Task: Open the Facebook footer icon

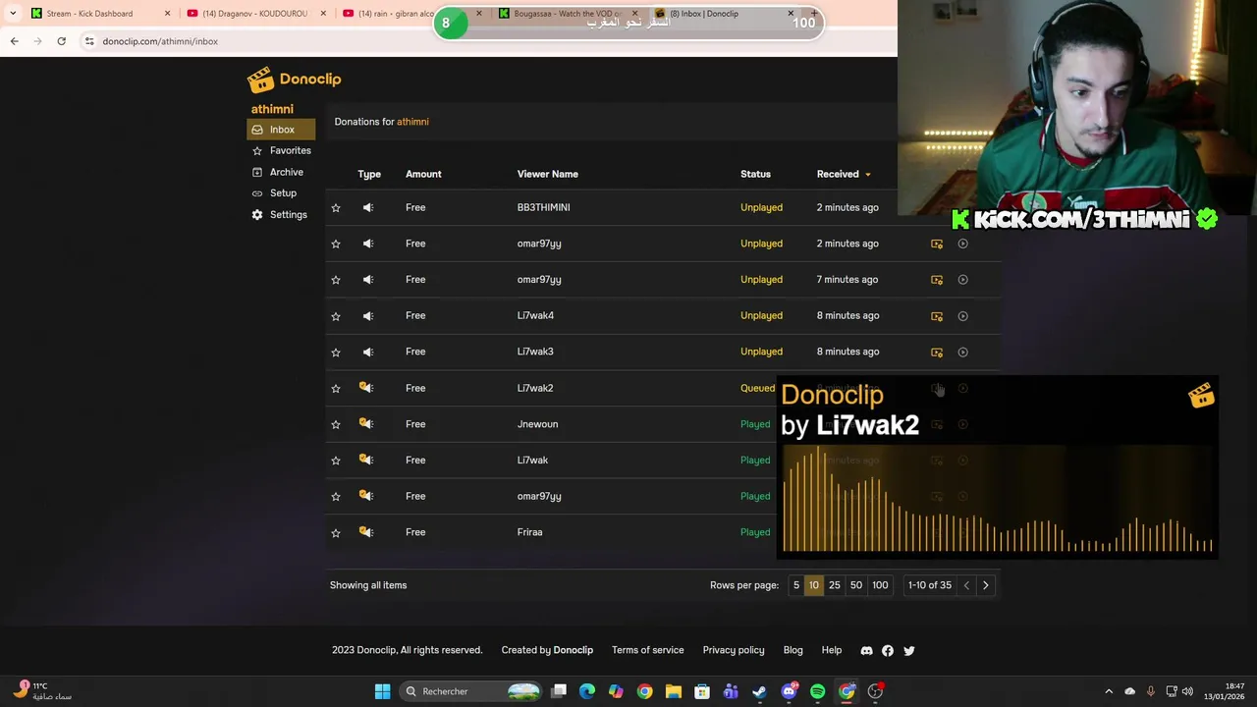Action: (888, 650)
